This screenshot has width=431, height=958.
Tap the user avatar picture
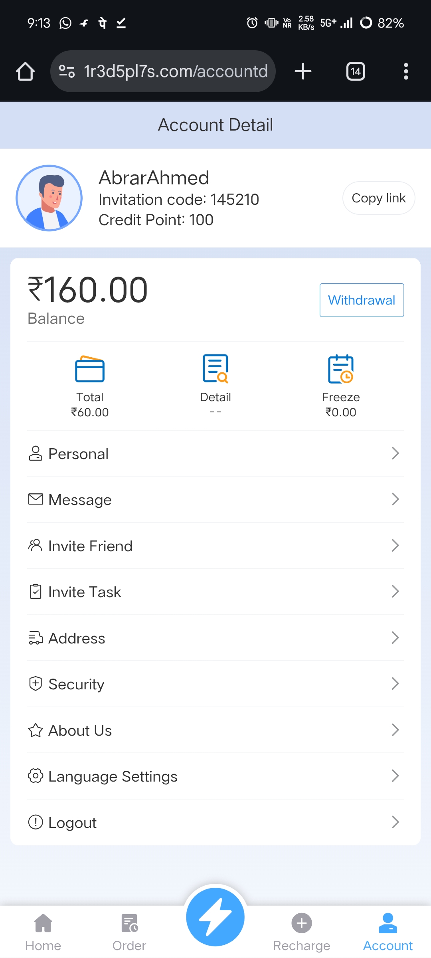(49, 198)
